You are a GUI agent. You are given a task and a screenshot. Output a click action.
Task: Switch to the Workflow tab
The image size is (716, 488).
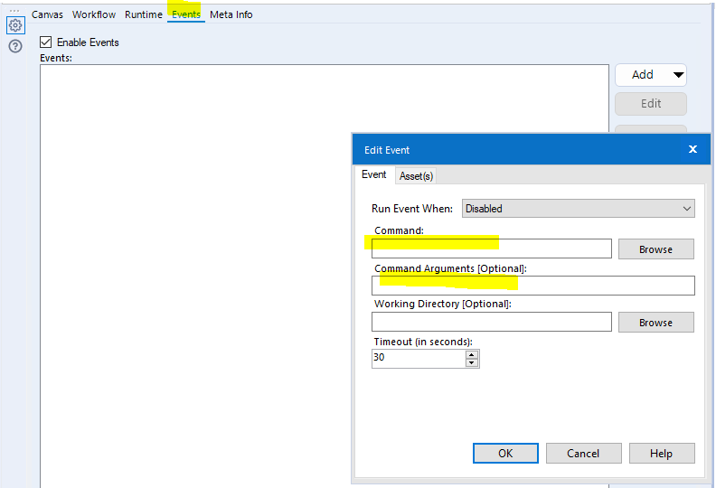click(x=94, y=14)
